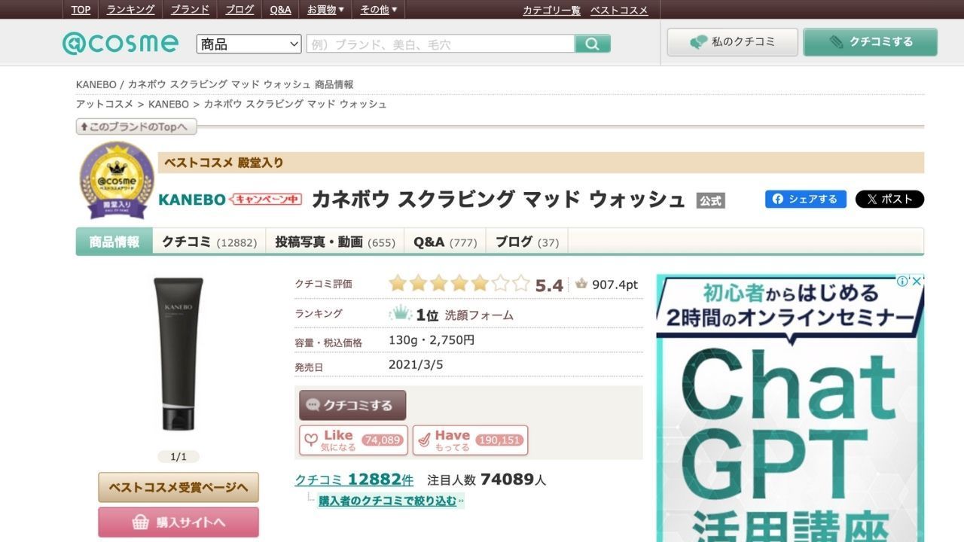The width and height of the screenshot is (964, 542).
Task: Click the ad info icon
Action: 902,281
